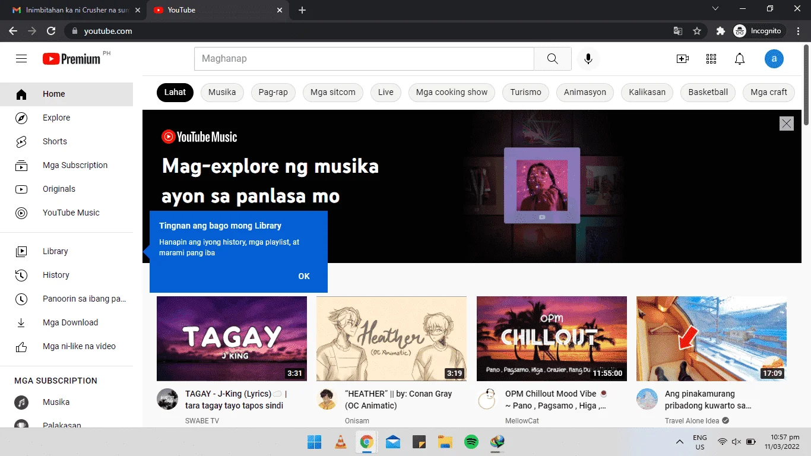Click the search magnifier button
Screen dimensions: 811x456
(553, 59)
